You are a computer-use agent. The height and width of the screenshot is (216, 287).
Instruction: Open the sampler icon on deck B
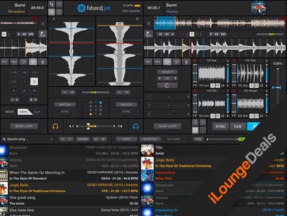pos(186,62)
